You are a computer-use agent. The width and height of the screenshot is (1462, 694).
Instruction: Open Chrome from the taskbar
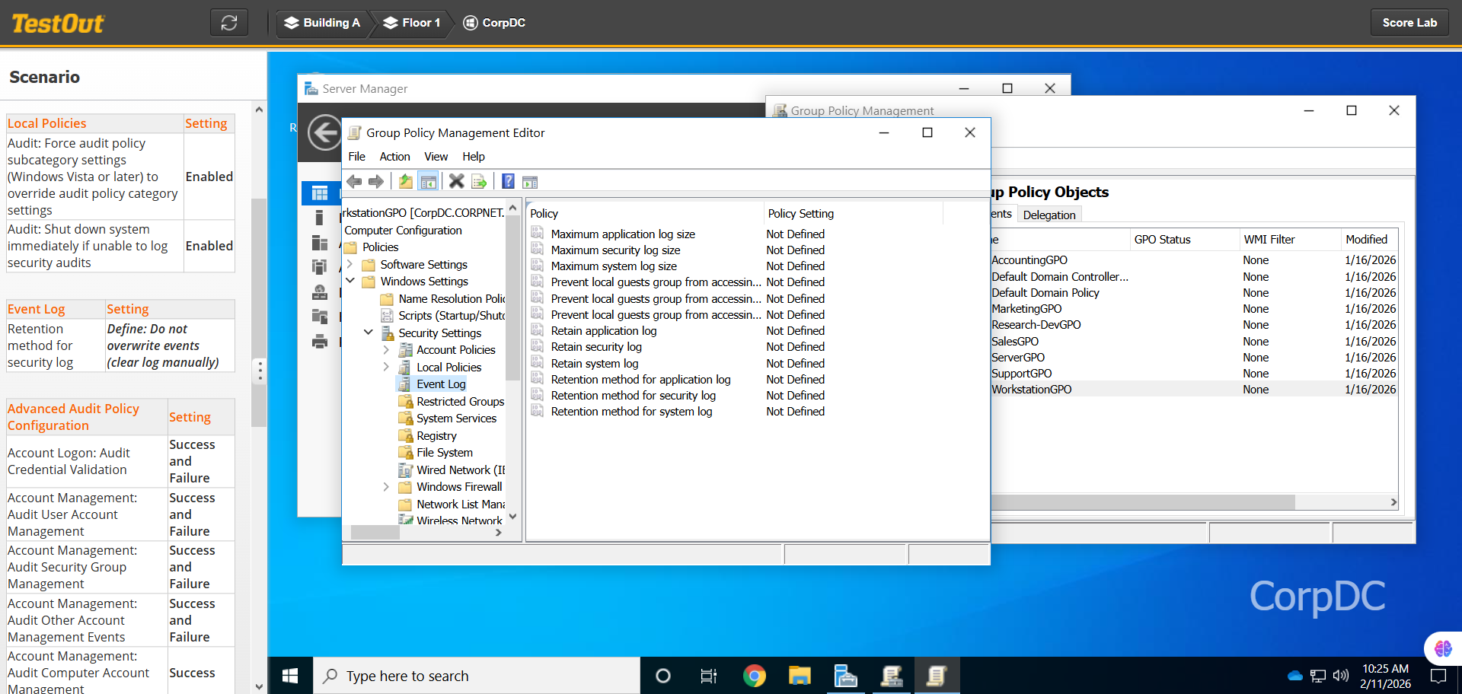[x=754, y=676]
